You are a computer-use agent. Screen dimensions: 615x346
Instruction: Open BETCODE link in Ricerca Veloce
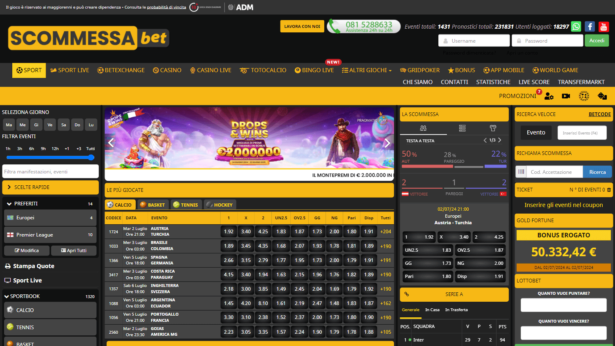point(599,114)
